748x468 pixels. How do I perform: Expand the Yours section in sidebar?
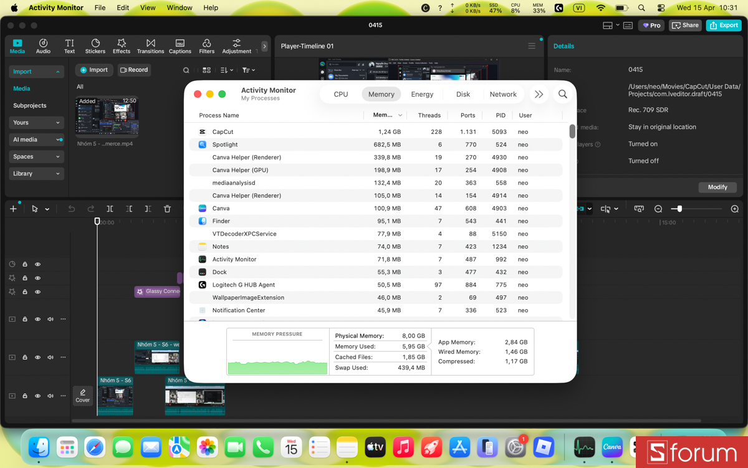point(36,122)
